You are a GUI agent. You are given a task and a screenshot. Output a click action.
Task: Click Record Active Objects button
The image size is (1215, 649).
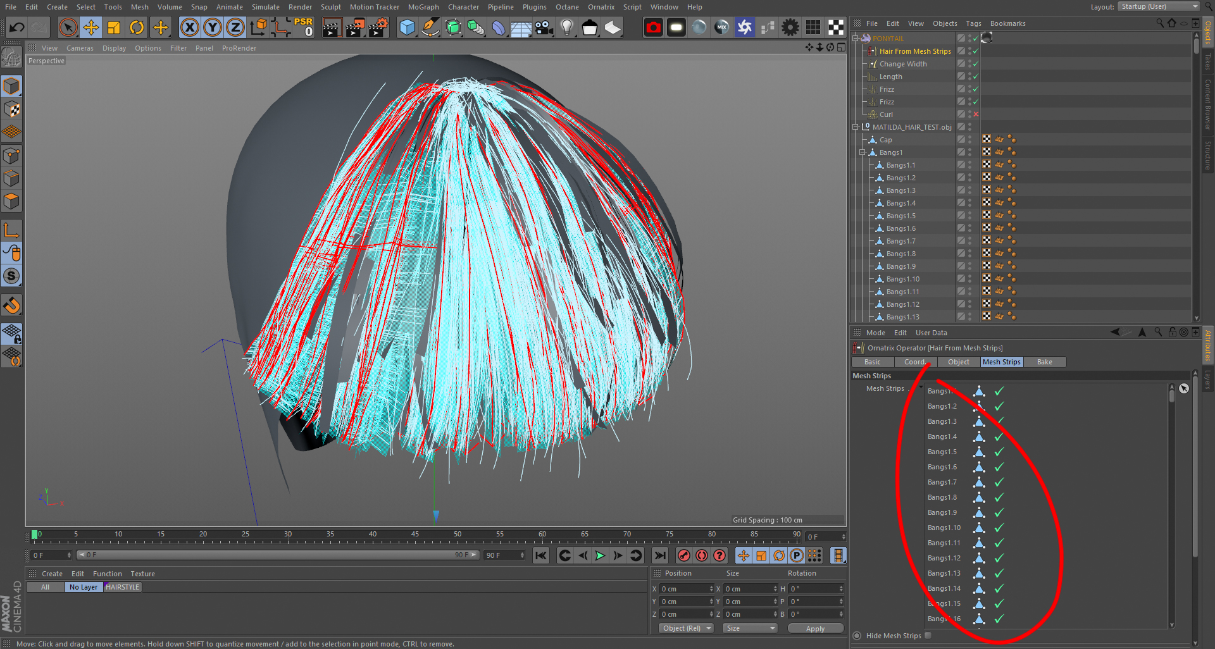coord(683,555)
